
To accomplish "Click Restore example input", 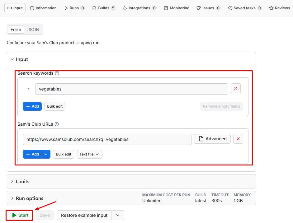I will coord(84,215).
